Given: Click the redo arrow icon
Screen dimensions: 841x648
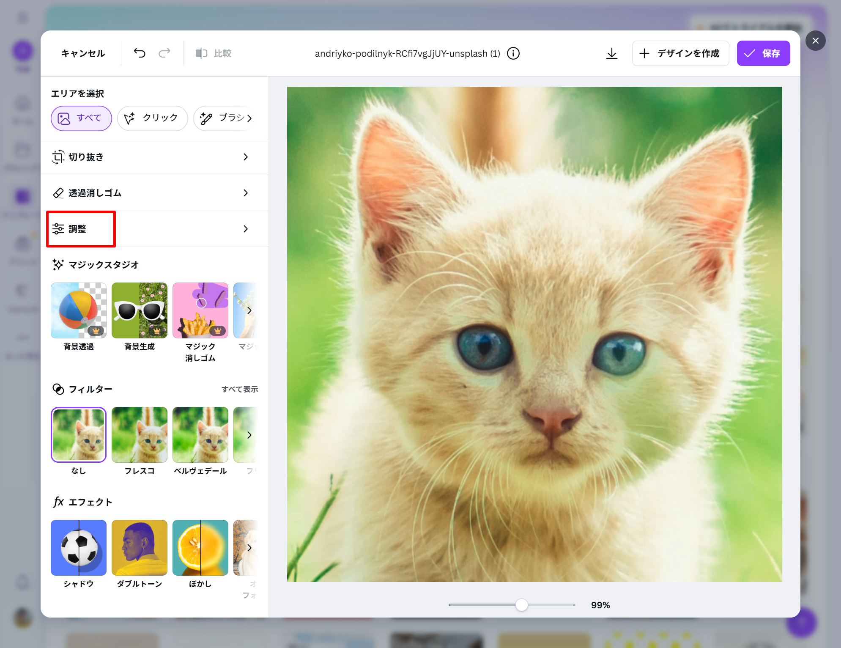Looking at the screenshot, I should pyautogui.click(x=164, y=53).
